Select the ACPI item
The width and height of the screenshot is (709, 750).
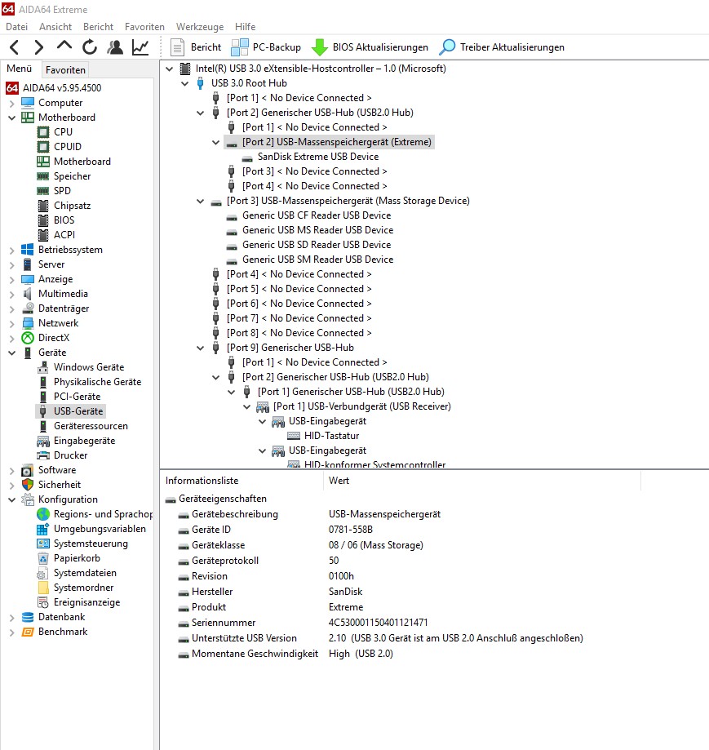pyautogui.click(x=64, y=235)
